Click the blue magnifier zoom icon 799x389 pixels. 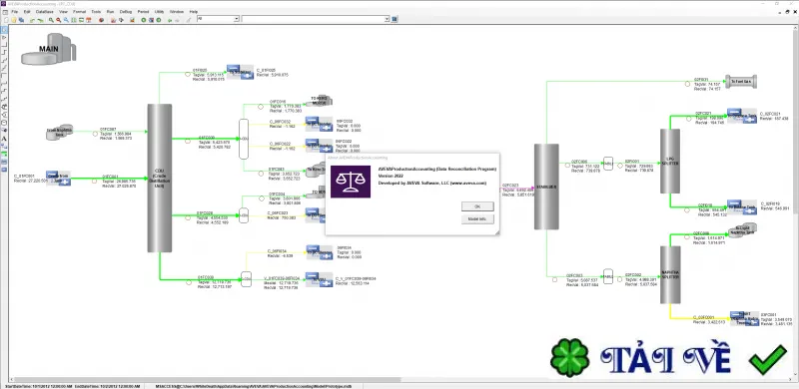66,20
